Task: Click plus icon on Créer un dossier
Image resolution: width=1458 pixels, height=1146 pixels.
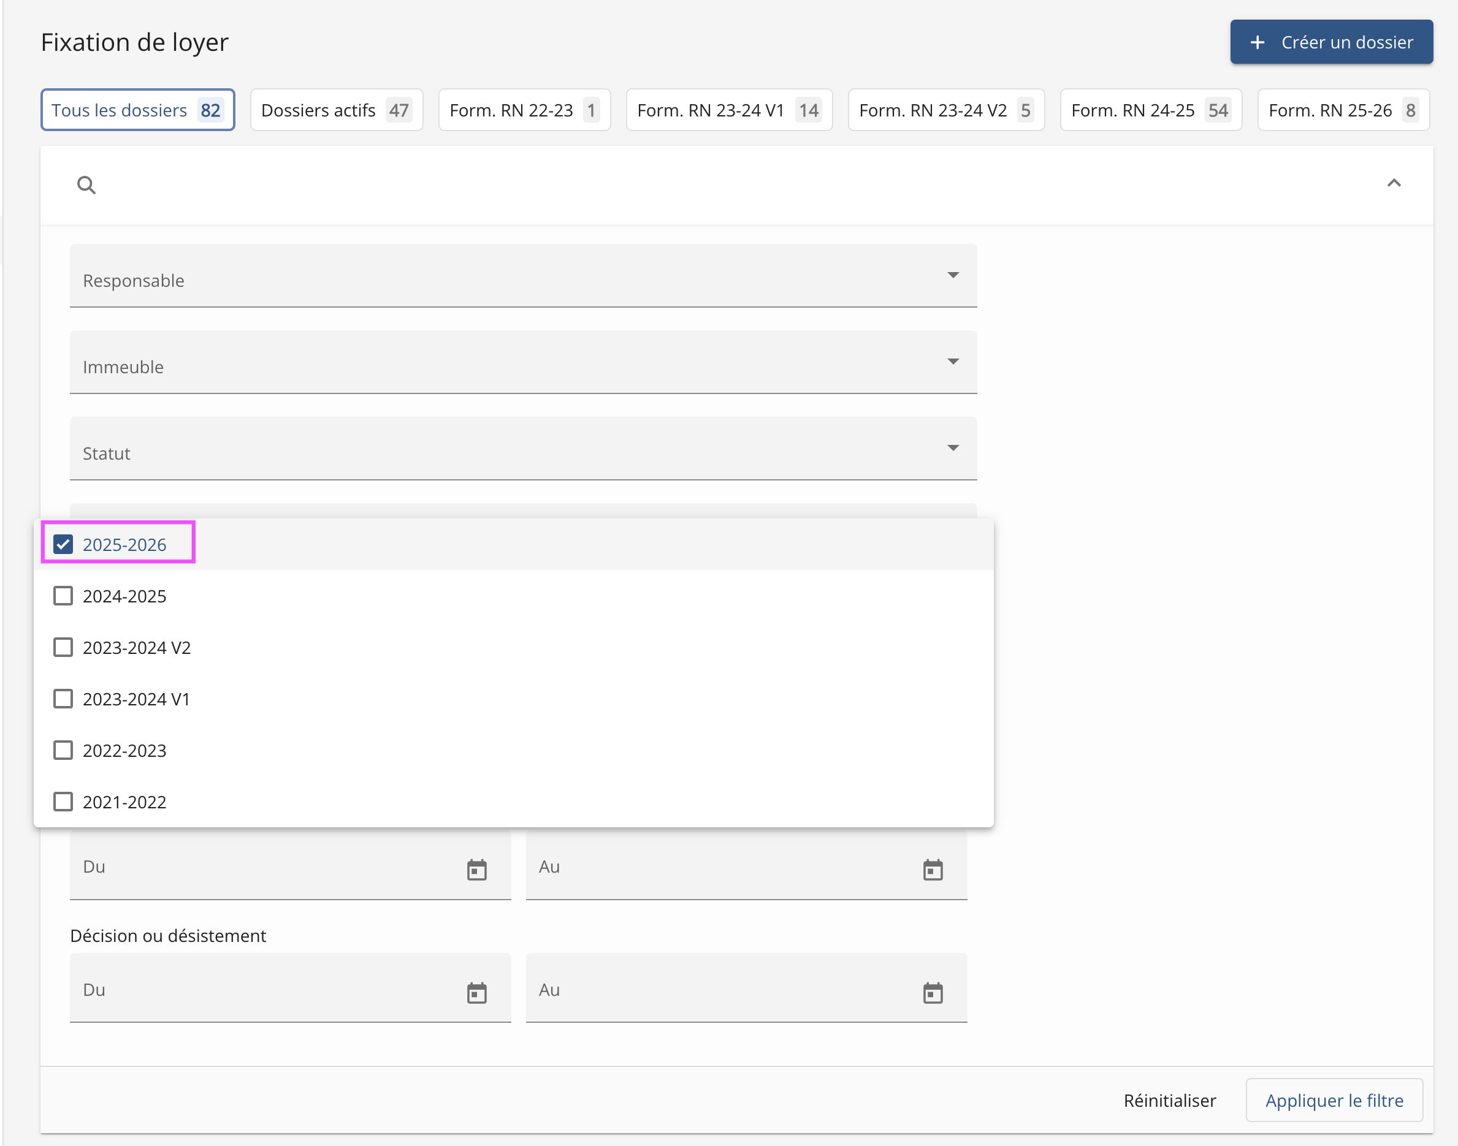Action: (1258, 42)
